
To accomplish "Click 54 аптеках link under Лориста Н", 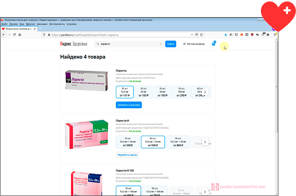I will click(x=135, y=131).
